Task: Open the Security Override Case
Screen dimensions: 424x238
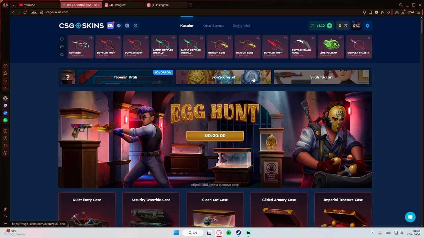Action: pyautogui.click(x=151, y=210)
